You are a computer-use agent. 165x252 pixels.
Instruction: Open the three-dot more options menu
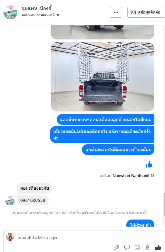(x=116, y=12)
